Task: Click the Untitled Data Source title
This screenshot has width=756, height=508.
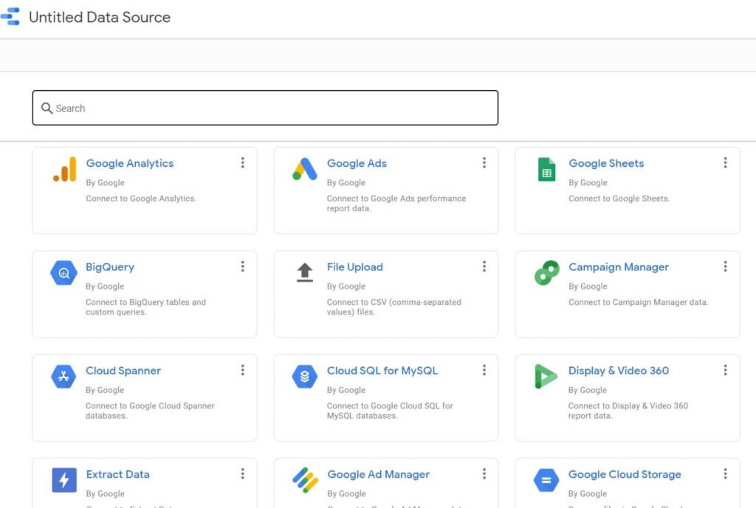Action: click(x=100, y=17)
